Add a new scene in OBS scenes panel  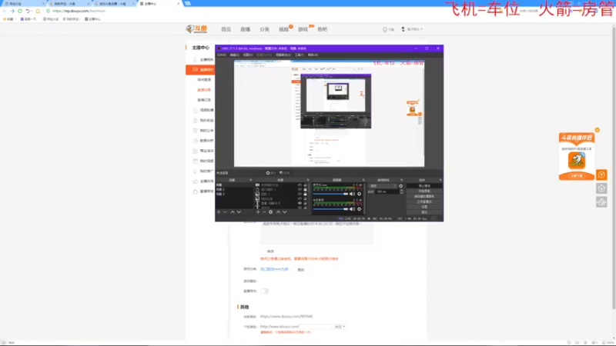point(219,212)
